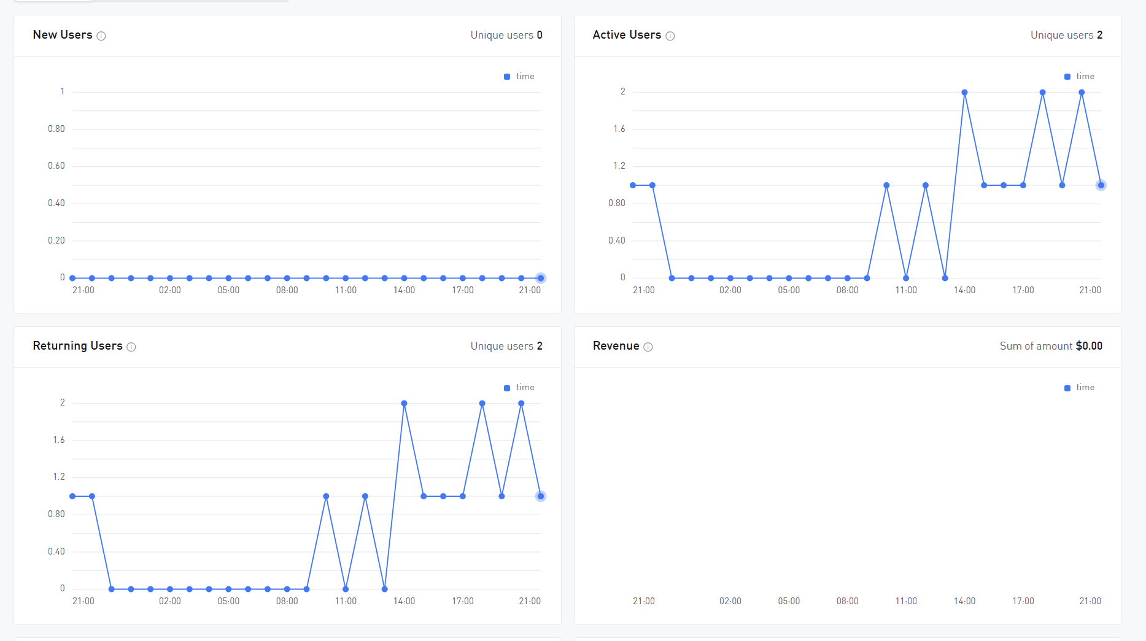Open the info tooltip icon for Active Users

pos(670,36)
